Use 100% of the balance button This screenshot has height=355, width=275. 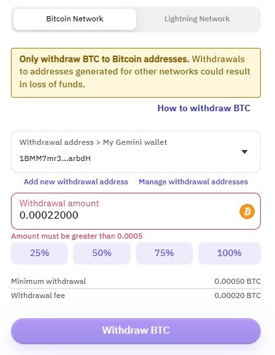(x=229, y=253)
